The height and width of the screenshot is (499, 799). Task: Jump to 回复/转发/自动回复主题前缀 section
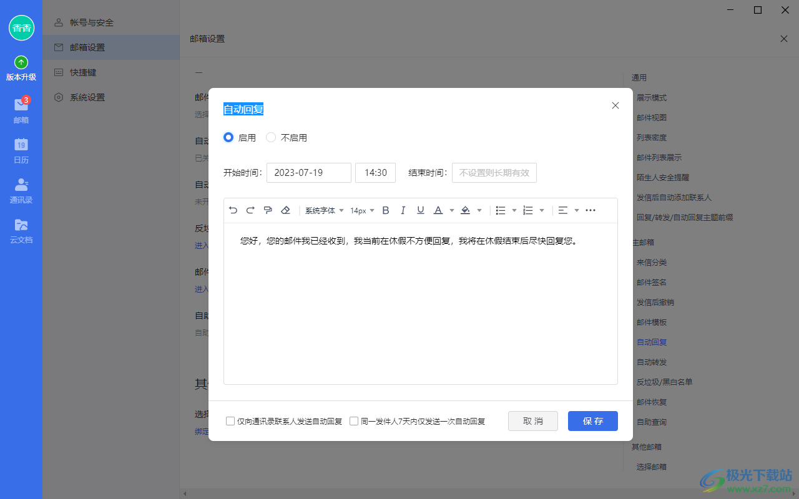[x=685, y=218]
